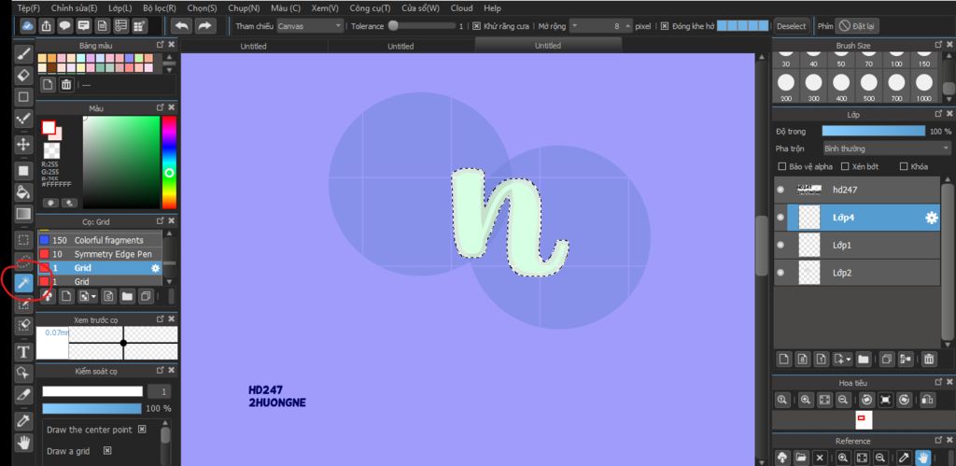The image size is (956, 466).
Task: Open settings gear of selected Grid brush
Action: [x=156, y=268]
